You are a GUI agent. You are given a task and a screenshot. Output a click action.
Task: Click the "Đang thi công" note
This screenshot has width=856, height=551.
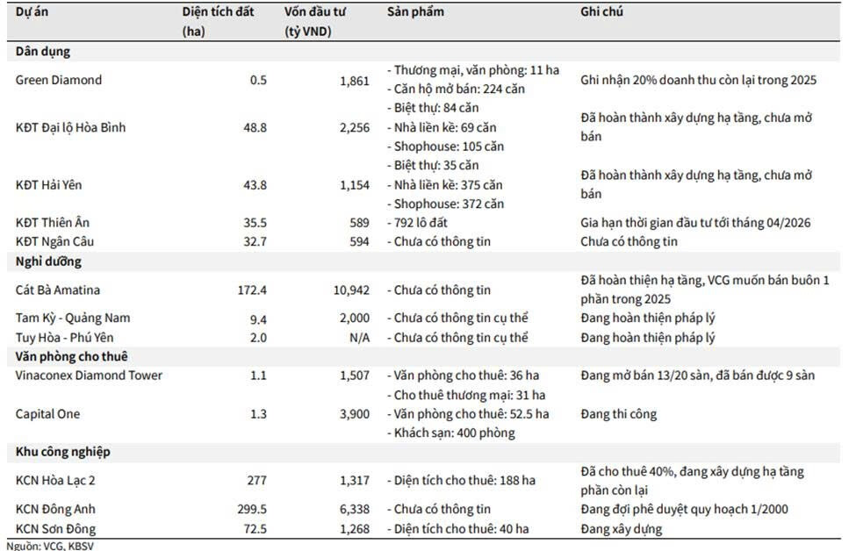[x=618, y=414]
